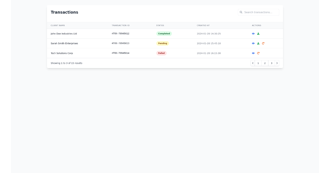Toggle visibility for Sarah Smith Enterprises row
330x173 pixels.
tap(253, 43)
